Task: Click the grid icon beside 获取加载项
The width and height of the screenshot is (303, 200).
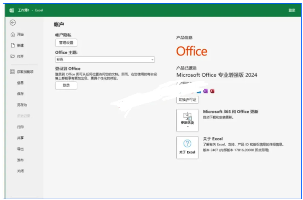Action: coord(12,72)
